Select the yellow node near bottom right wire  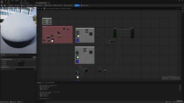(105, 71)
